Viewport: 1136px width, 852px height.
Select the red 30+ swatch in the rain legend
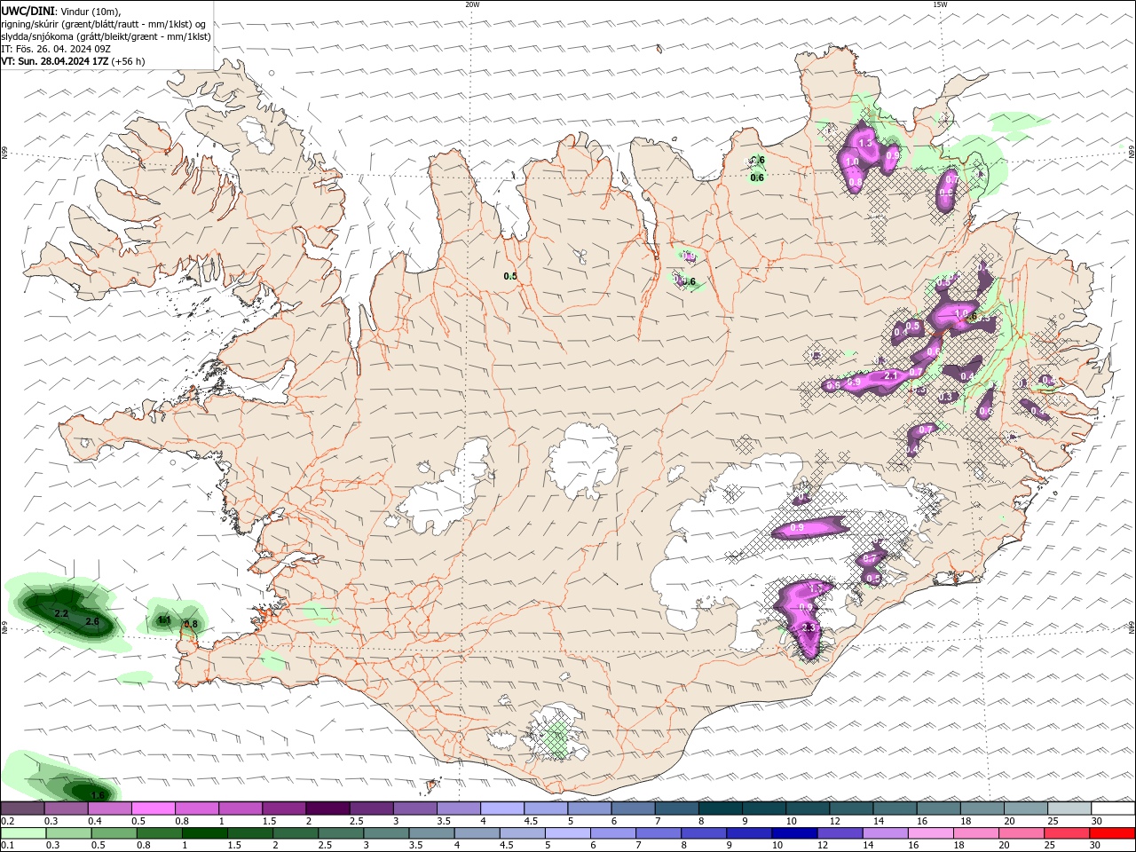[1111, 832]
